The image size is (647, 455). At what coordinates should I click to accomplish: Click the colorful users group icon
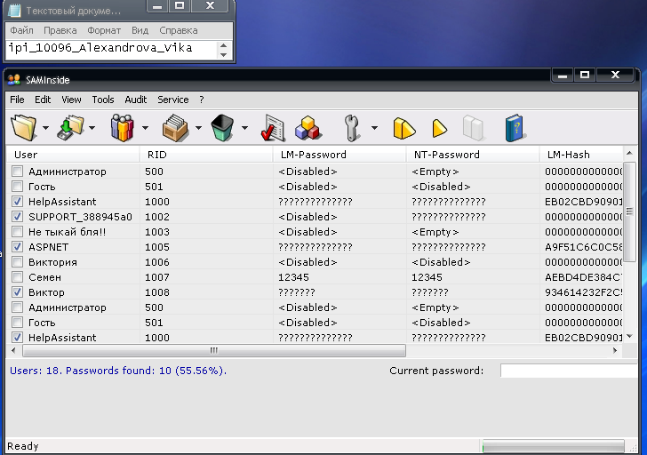pyautogui.click(x=123, y=128)
